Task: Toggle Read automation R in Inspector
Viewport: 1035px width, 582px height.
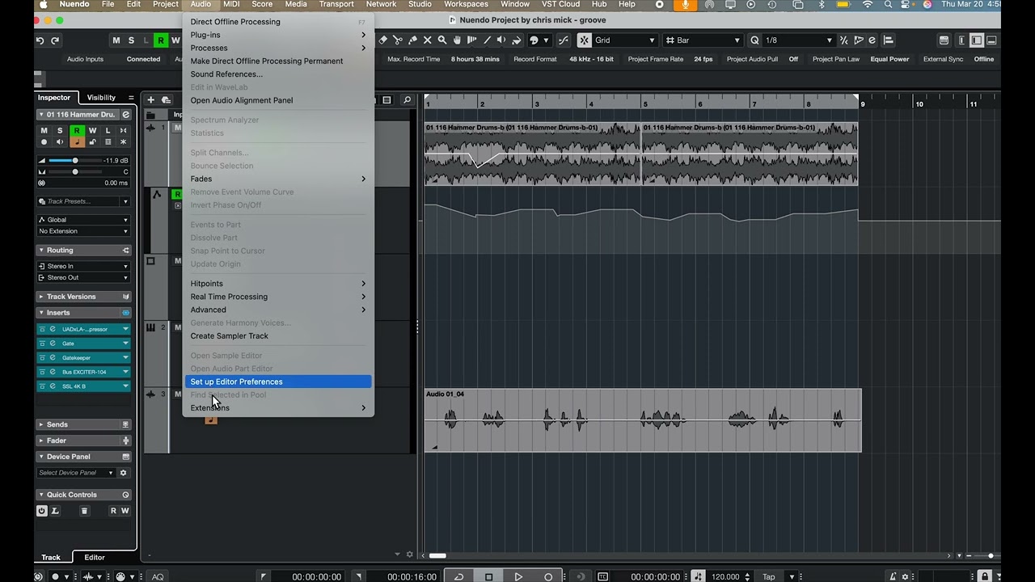Action: click(76, 130)
